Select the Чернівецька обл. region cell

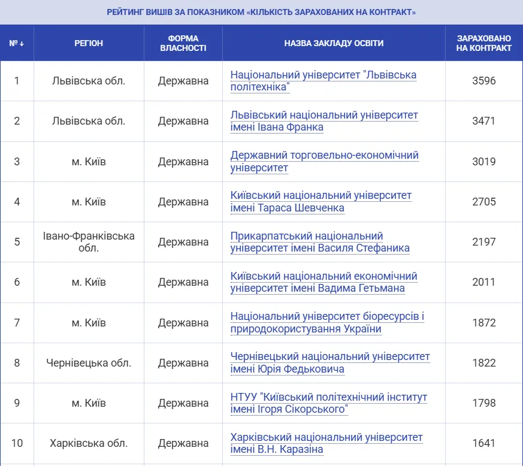pos(89,363)
